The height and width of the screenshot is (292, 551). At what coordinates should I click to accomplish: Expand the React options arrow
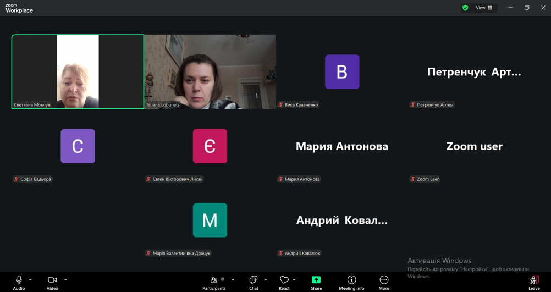(x=294, y=280)
